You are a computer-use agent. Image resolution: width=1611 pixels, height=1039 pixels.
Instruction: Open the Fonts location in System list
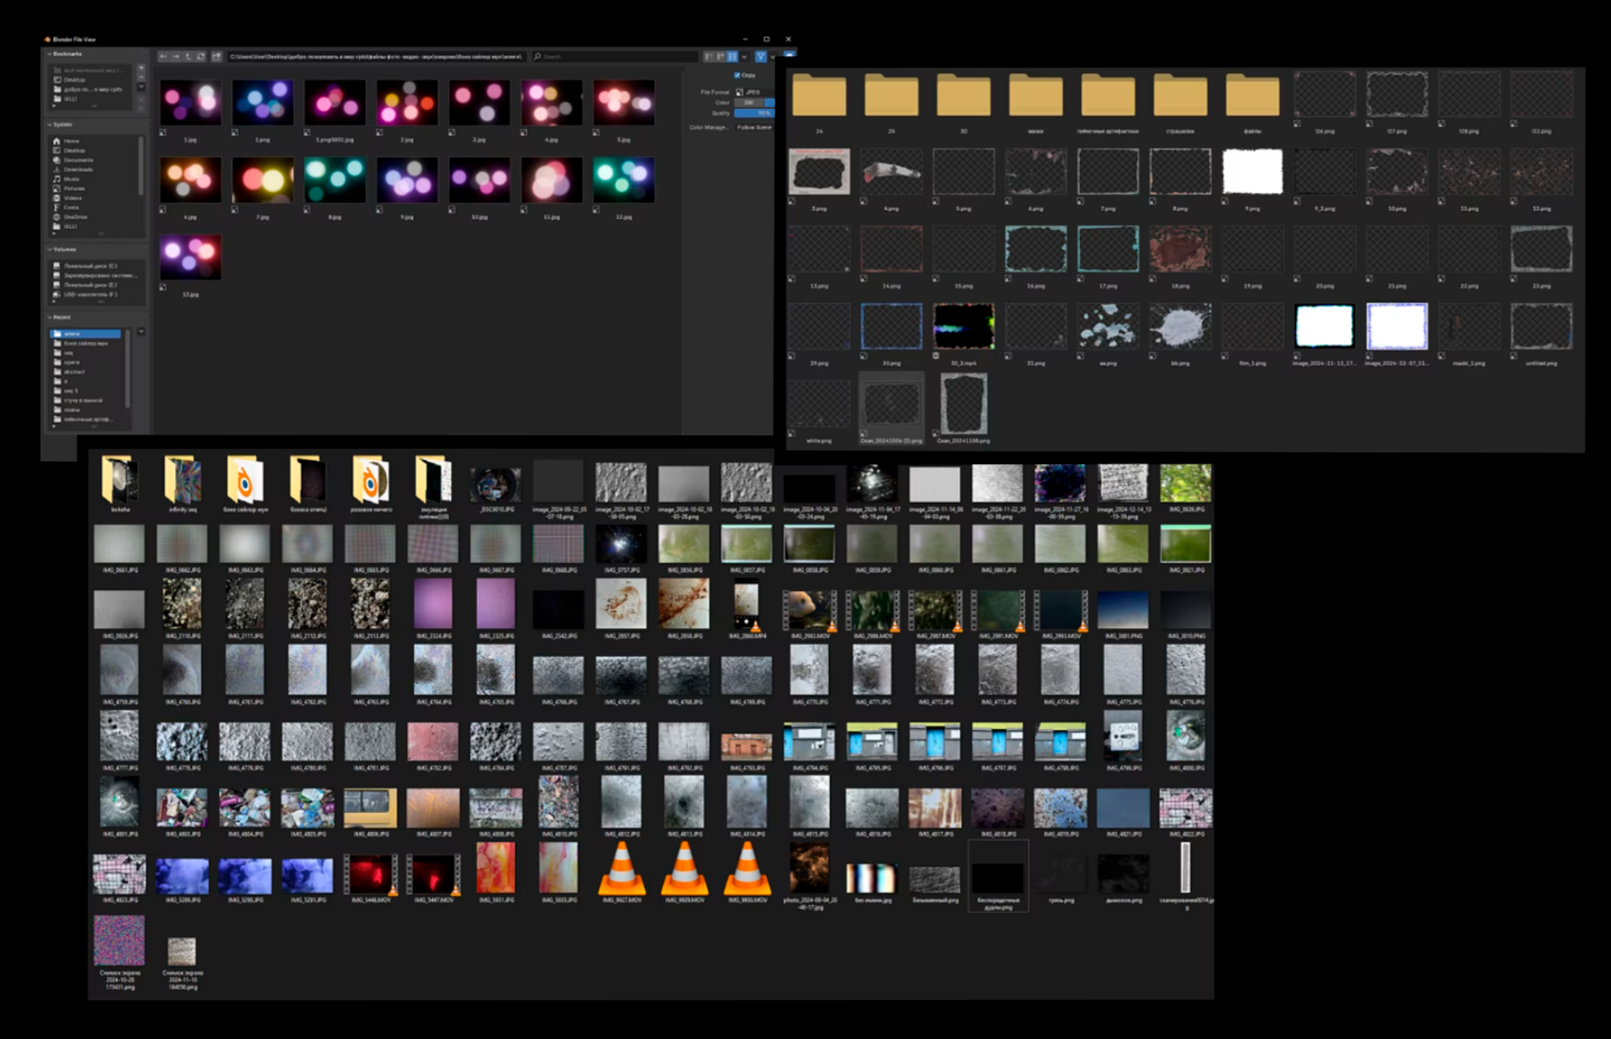71,207
